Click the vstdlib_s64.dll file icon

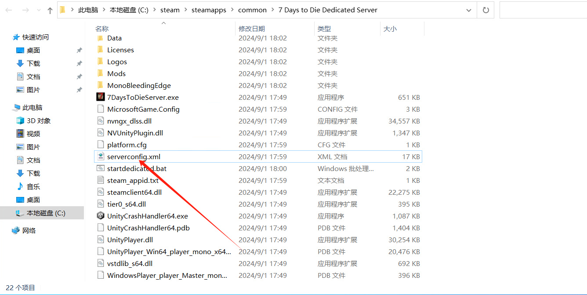click(101, 263)
